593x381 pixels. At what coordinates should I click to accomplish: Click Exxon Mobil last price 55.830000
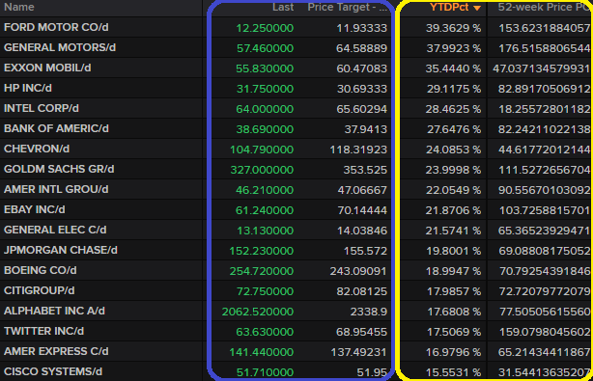tap(265, 68)
